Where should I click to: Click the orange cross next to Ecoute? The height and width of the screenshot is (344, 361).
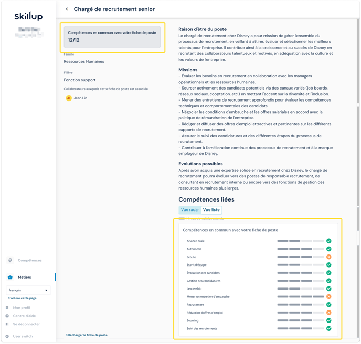pos(329,257)
